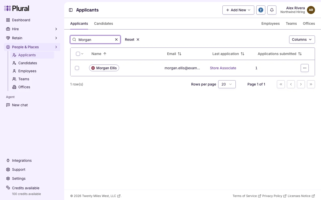Open the Employees tab
321x200 pixels.
(x=271, y=23)
